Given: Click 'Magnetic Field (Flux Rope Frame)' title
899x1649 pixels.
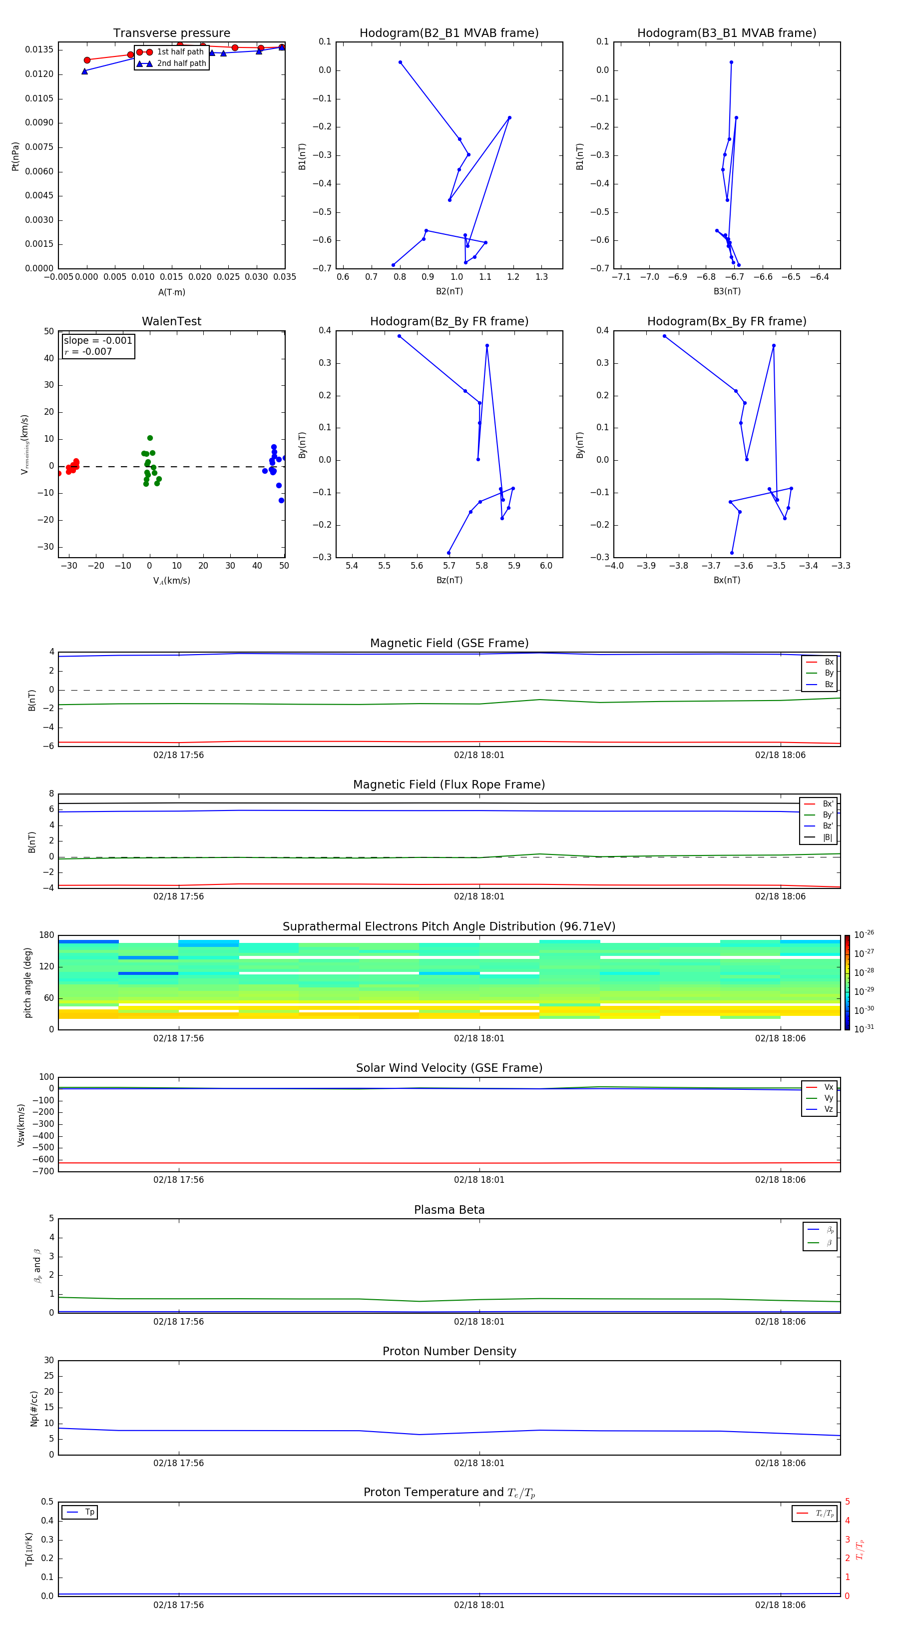Looking at the screenshot, I should point(449,785).
